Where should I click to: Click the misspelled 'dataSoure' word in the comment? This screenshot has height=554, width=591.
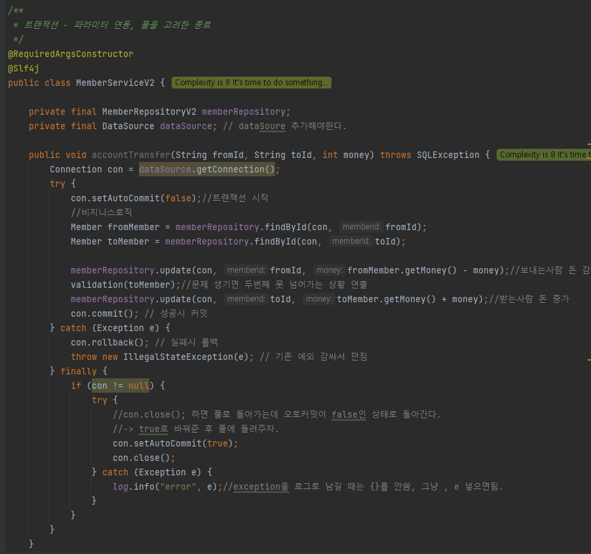point(262,126)
